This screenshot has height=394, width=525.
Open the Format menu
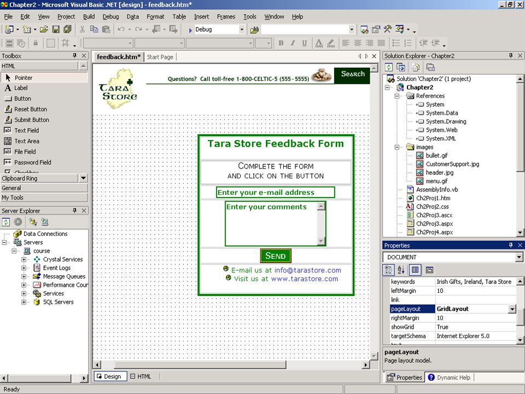point(155,16)
